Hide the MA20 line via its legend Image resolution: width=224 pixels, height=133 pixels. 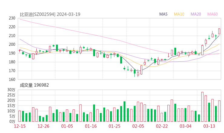click(x=196, y=14)
